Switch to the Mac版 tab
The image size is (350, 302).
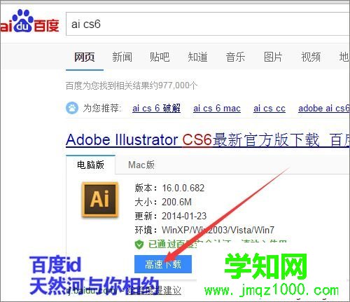(x=141, y=165)
